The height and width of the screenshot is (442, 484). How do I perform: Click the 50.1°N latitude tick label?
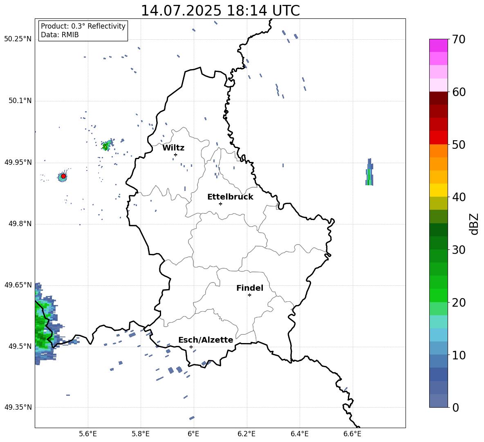(20, 101)
